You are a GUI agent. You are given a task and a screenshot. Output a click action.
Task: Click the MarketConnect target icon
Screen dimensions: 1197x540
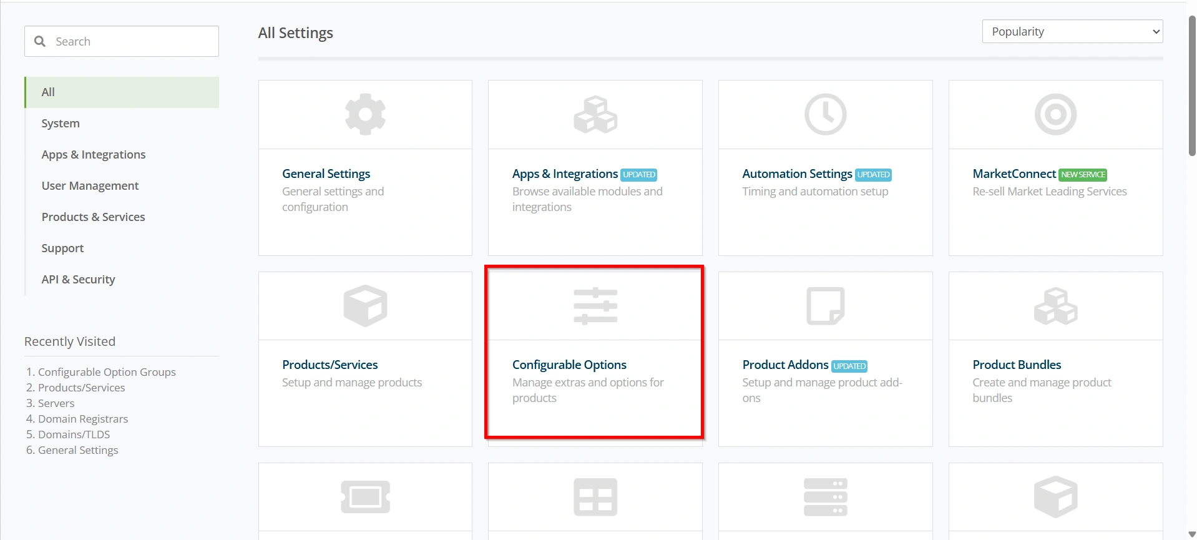point(1055,115)
